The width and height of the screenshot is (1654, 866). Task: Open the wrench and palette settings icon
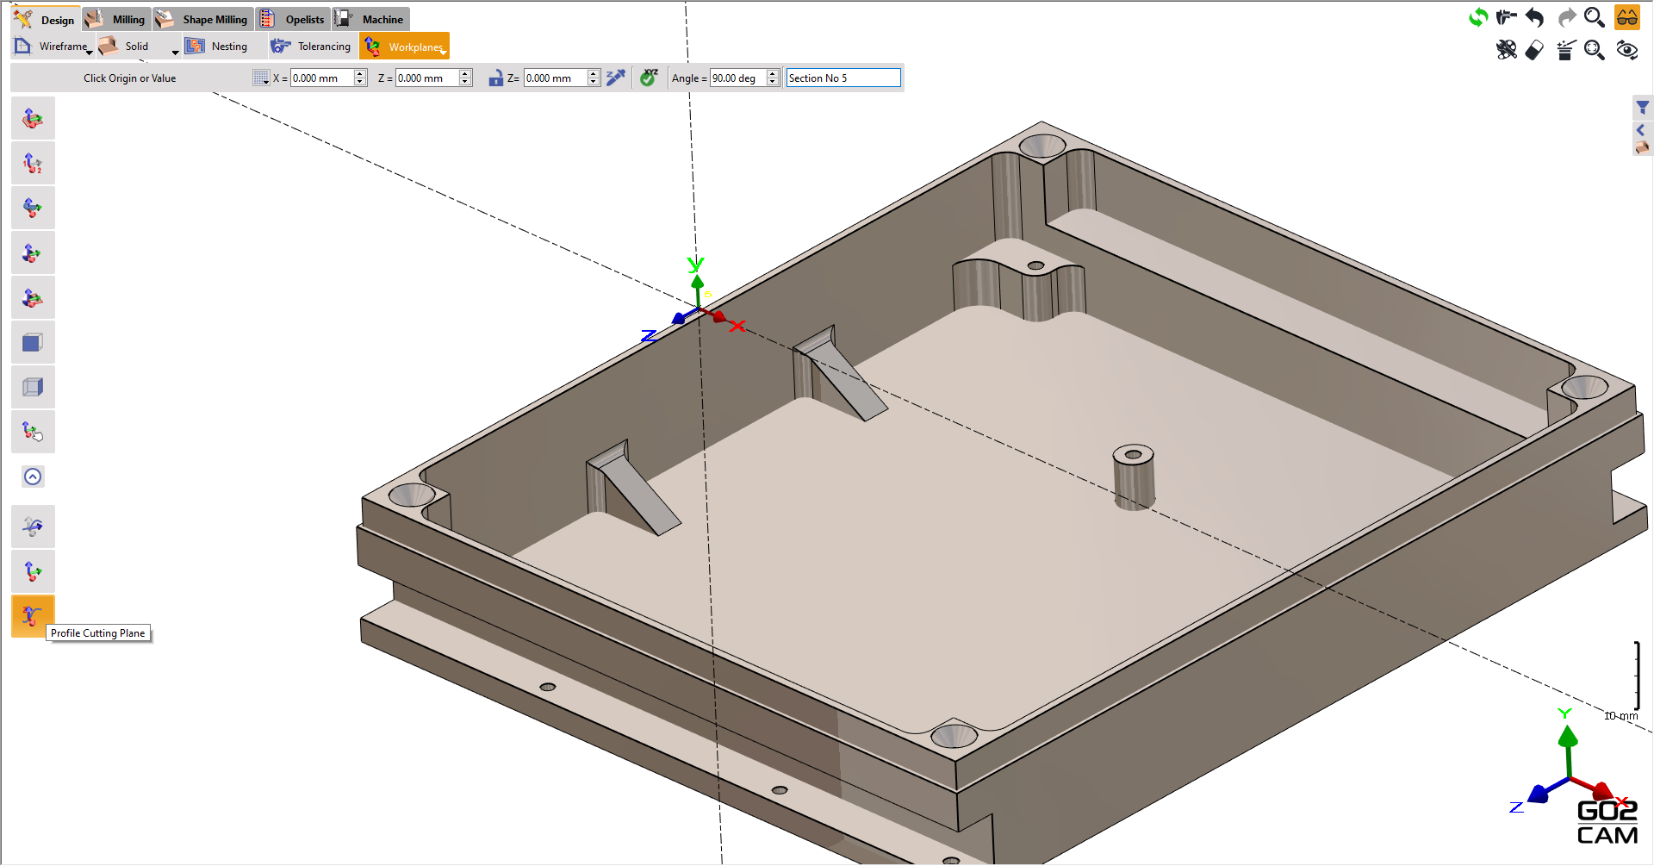(1507, 50)
